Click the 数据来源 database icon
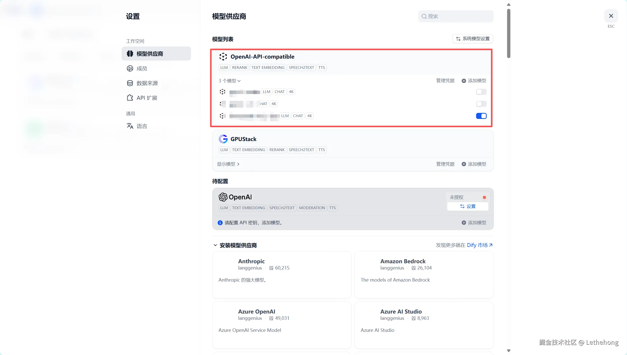The width and height of the screenshot is (627, 355). pyautogui.click(x=130, y=83)
